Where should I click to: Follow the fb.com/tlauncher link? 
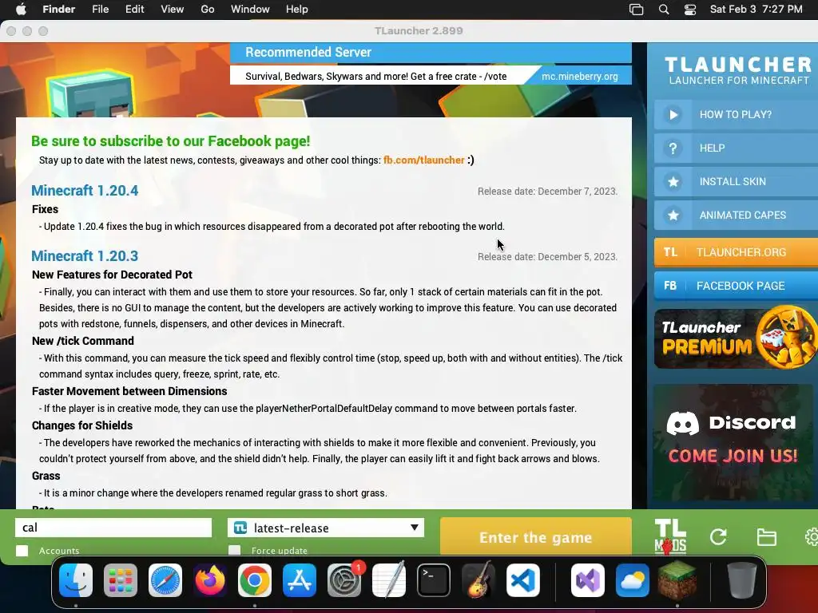point(423,160)
